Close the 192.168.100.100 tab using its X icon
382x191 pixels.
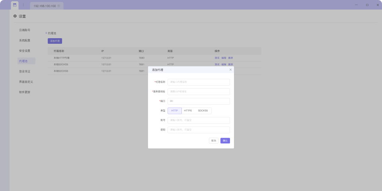coord(59,6)
